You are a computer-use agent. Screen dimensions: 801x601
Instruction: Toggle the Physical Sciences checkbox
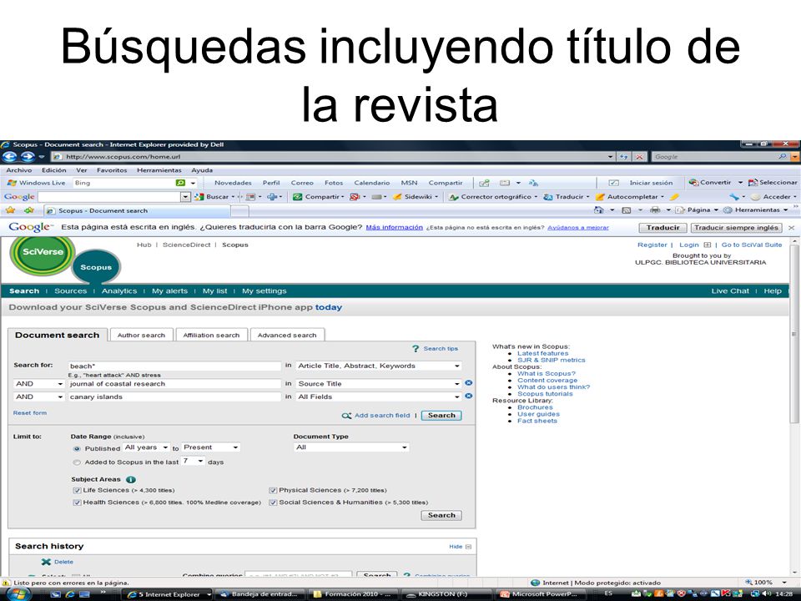pyautogui.click(x=273, y=490)
